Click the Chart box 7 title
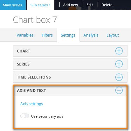131x131 pixels. [35, 20]
